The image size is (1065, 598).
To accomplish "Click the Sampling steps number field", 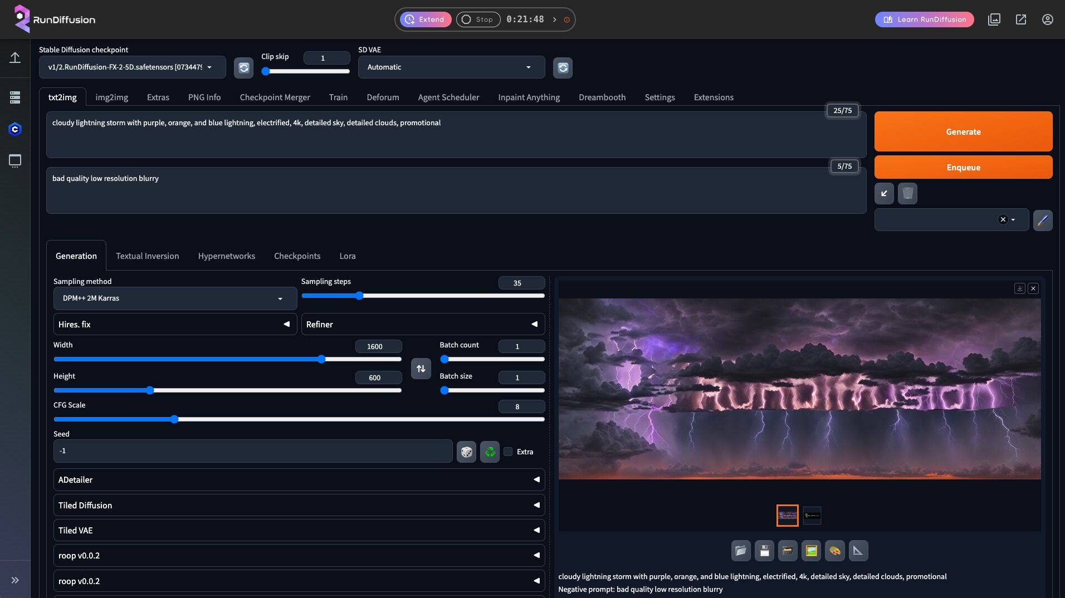I will 522,283.
